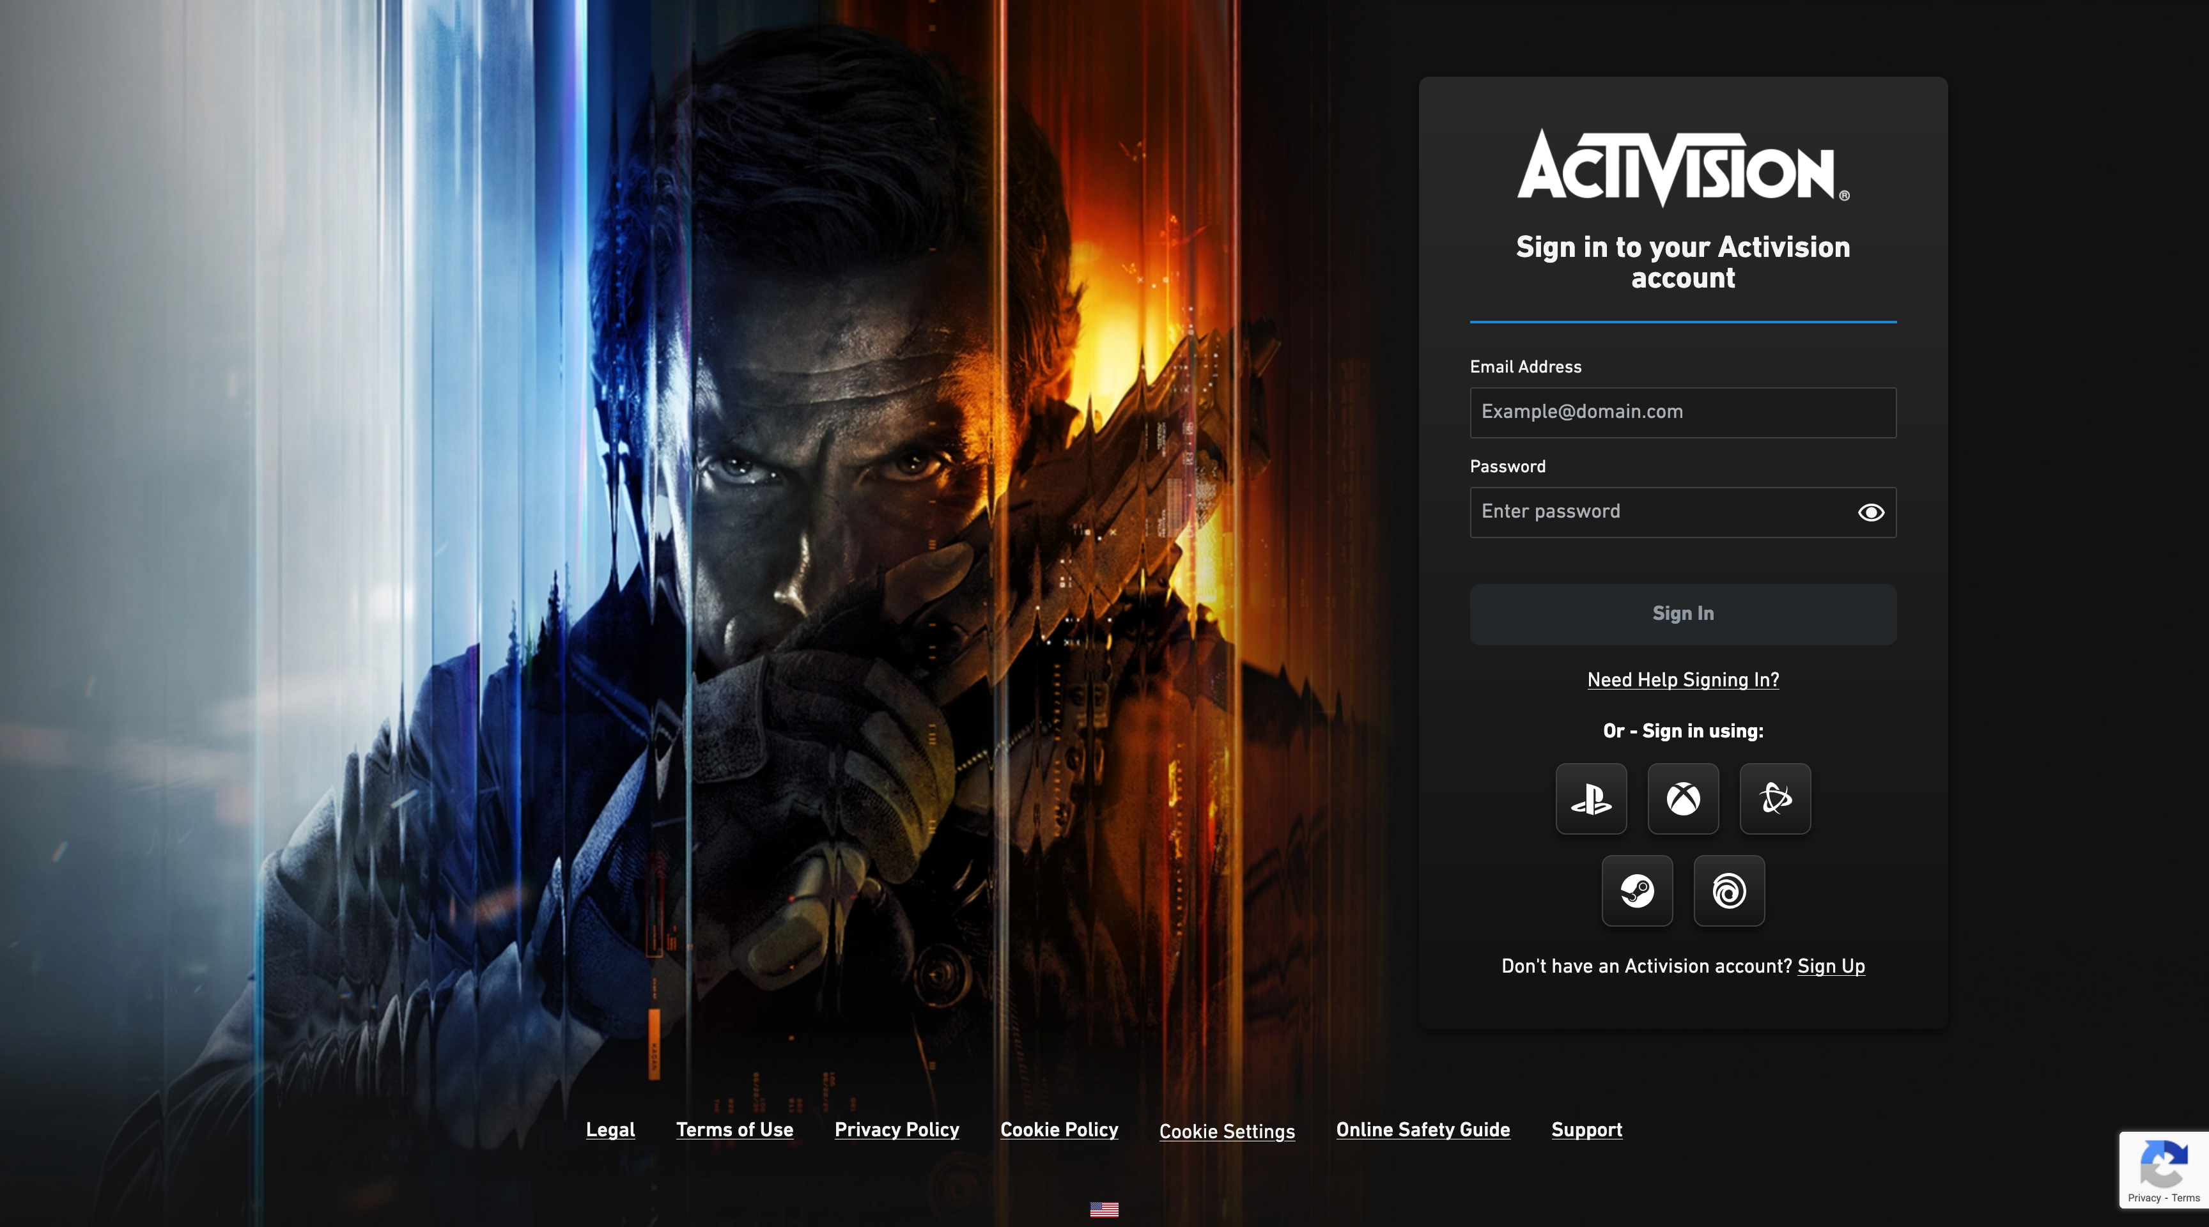The image size is (2209, 1227).
Task: Toggle password visibility with the eye icon
Action: pos(1871,512)
